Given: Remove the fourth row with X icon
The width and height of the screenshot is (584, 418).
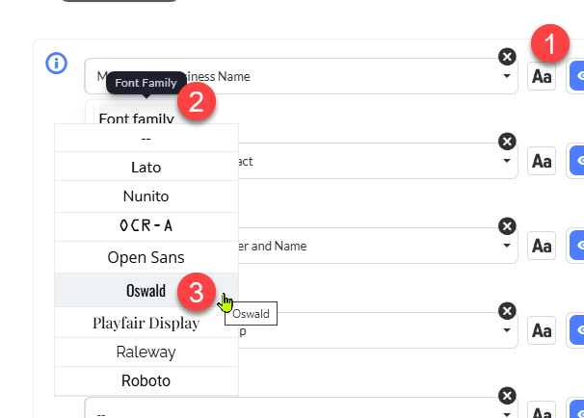Looking at the screenshot, I should [507, 311].
